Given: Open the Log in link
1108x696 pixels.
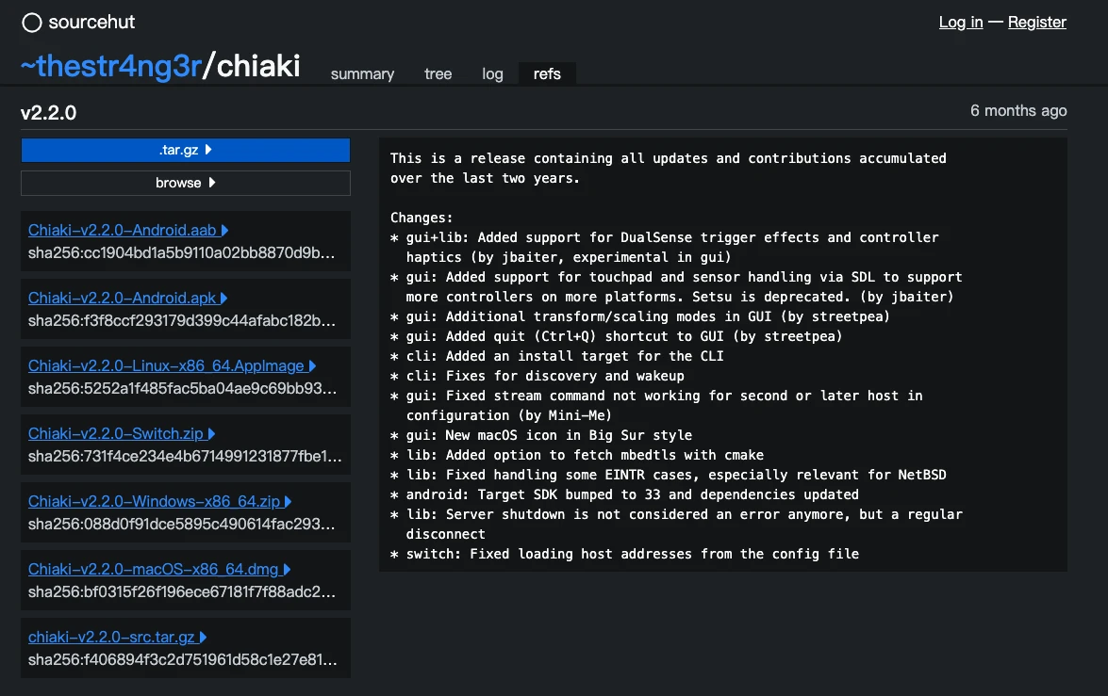Looking at the screenshot, I should coord(960,23).
